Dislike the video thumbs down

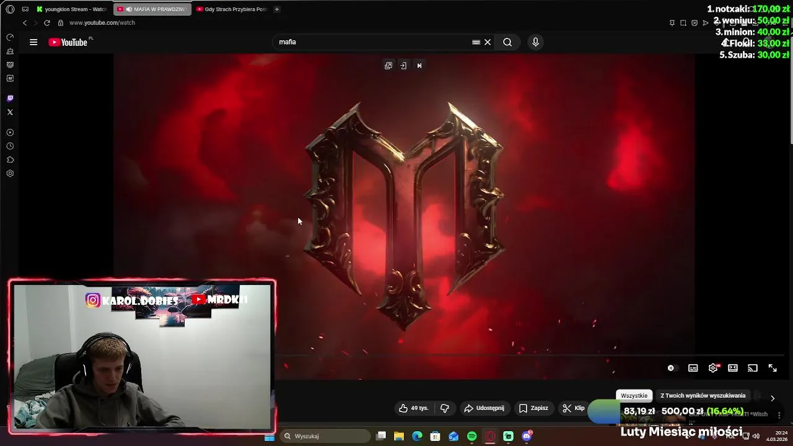[444, 408]
